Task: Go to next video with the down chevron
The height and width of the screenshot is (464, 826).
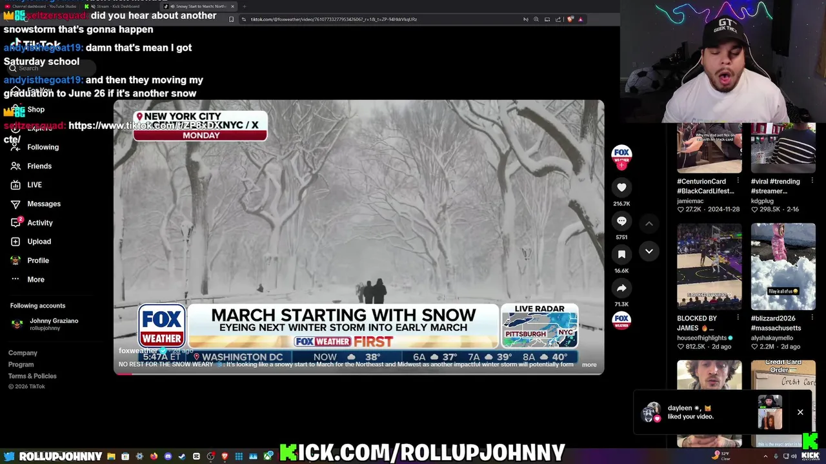Action: [x=649, y=251]
